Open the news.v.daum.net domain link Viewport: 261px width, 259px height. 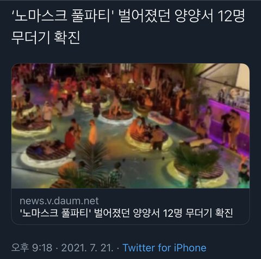pyautogui.click(x=59, y=201)
